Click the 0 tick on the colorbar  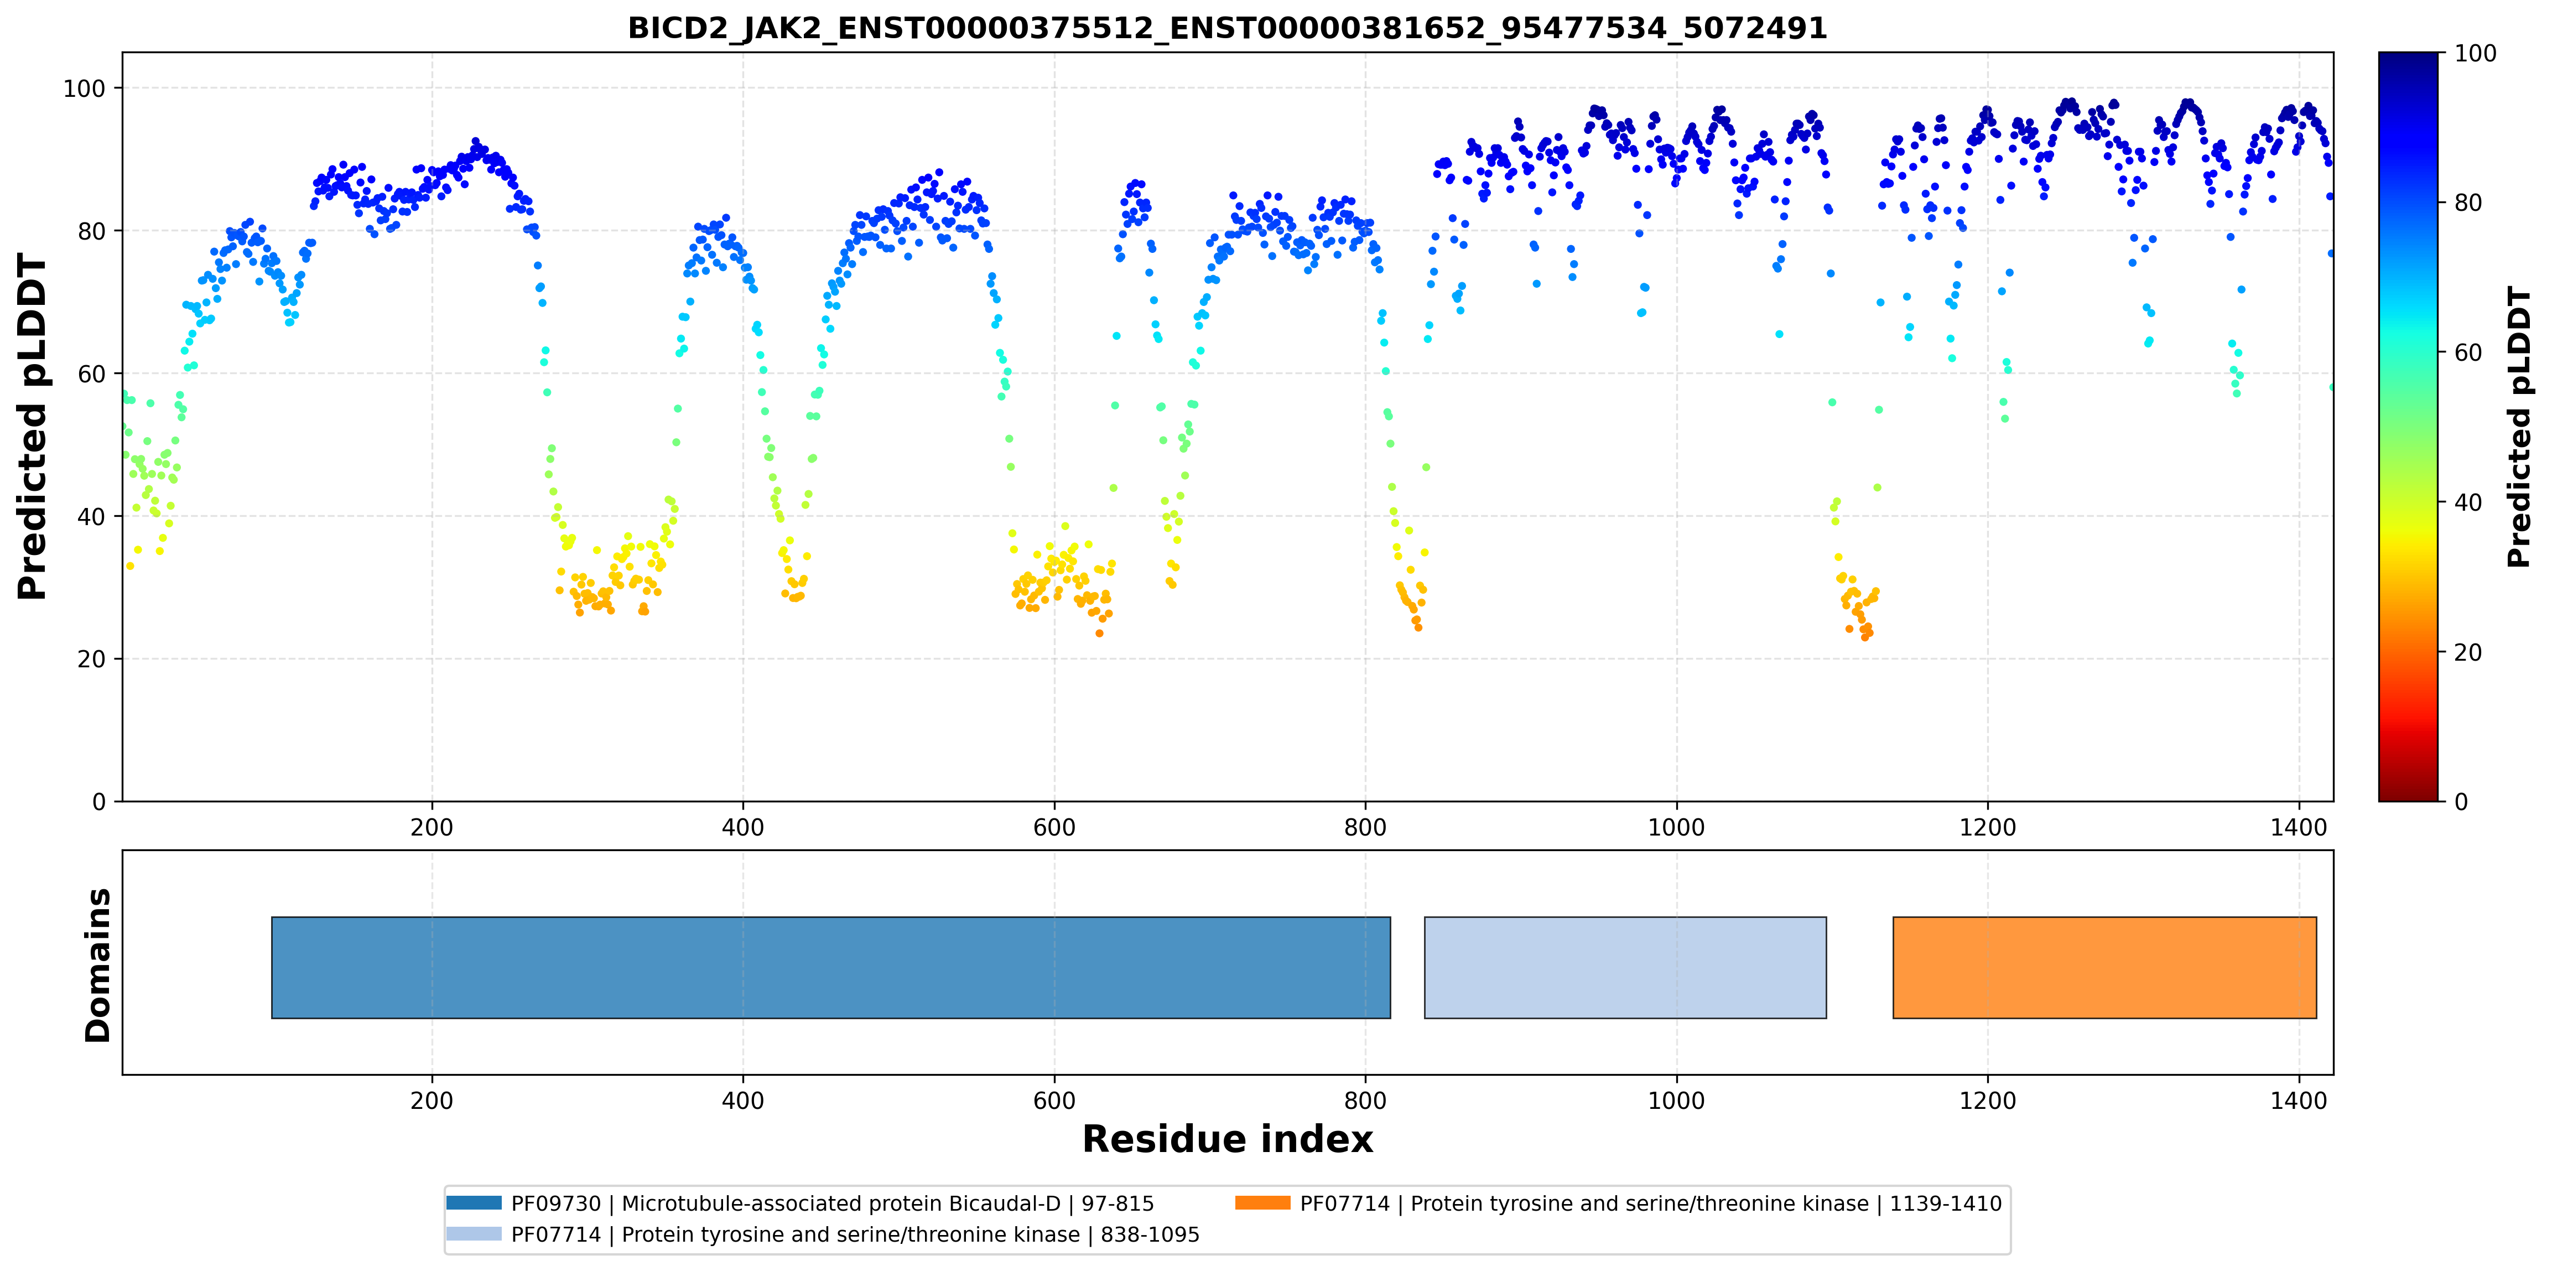tap(2461, 801)
